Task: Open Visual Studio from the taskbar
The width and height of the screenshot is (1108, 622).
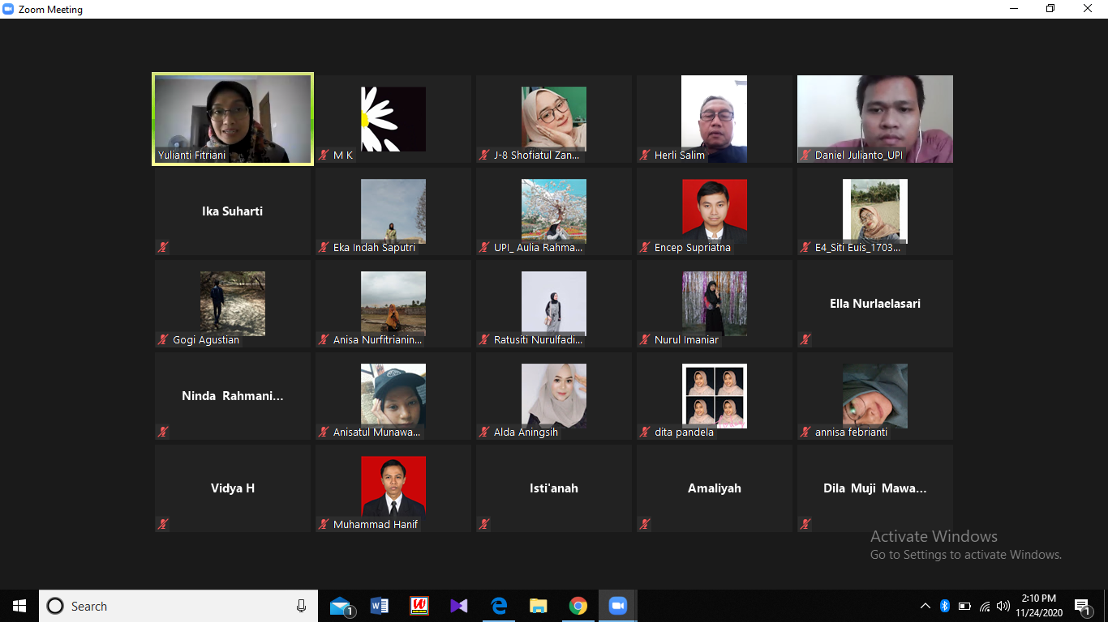Action: (x=458, y=606)
